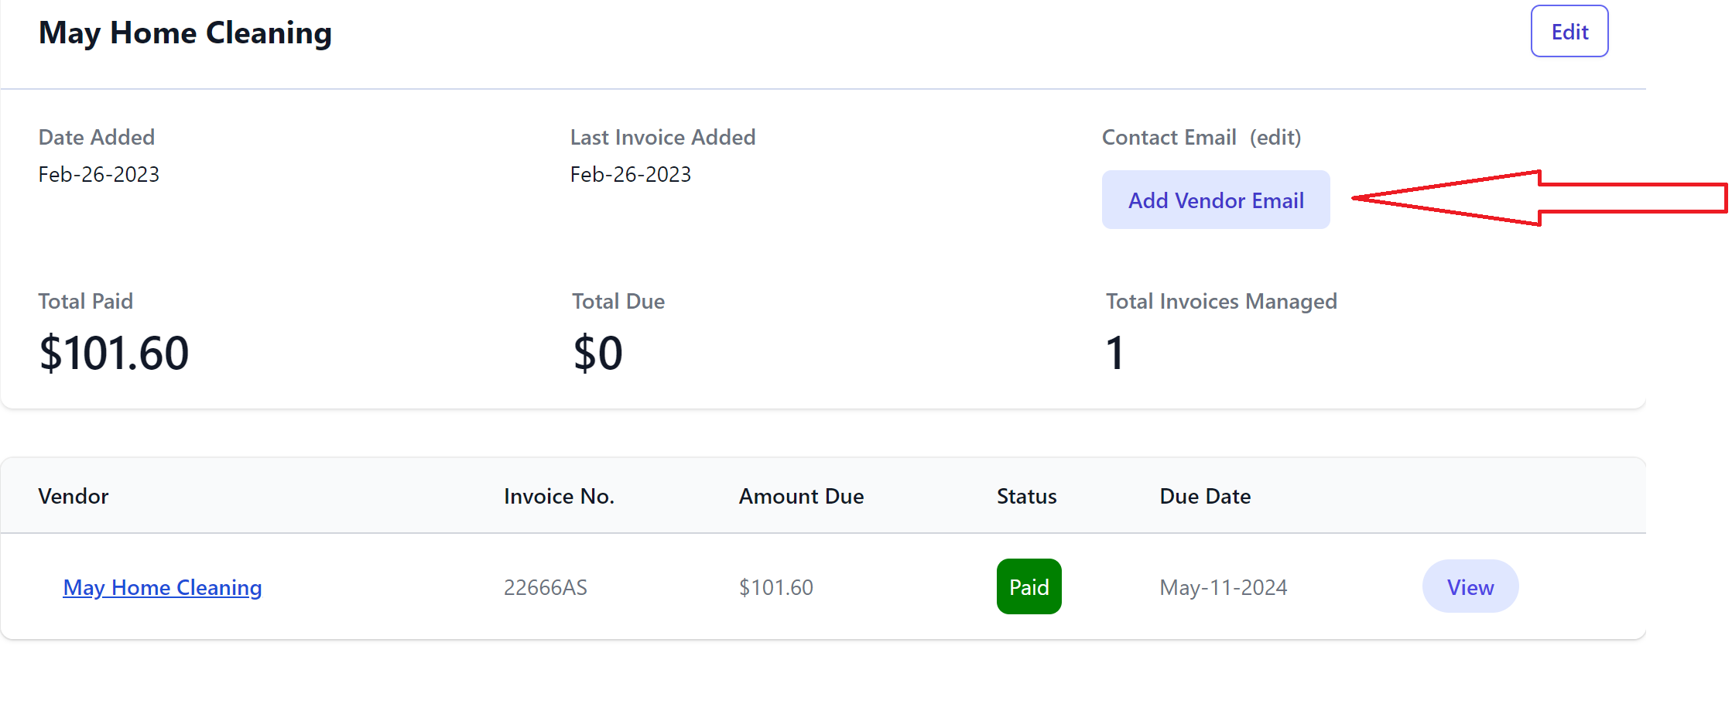The height and width of the screenshot is (711, 1732).
Task: Click the Vendor column header
Action: click(74, 497)
